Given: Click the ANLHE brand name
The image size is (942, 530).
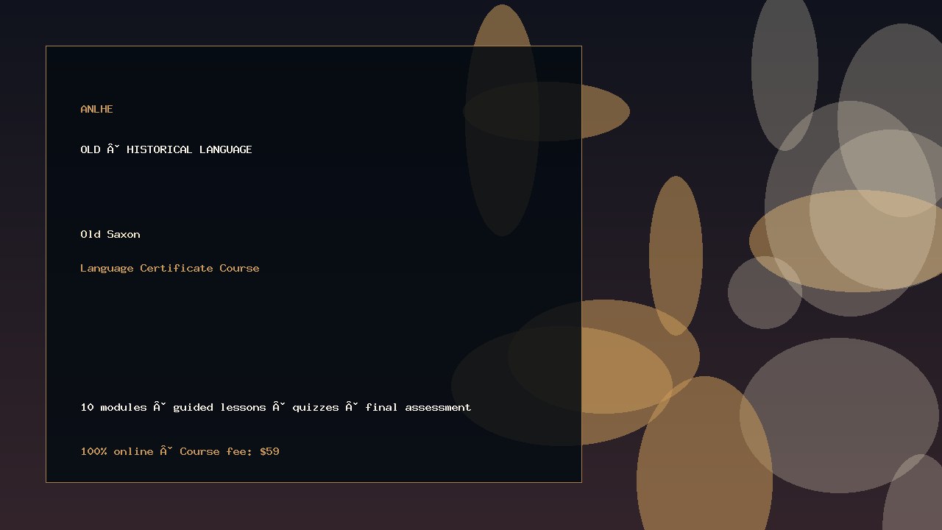Looking at the screenshot, I should coord(96,109).
